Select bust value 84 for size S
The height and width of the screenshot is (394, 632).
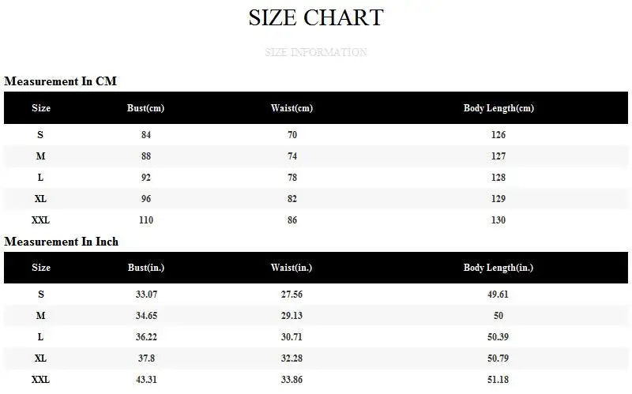pos(146,135)
